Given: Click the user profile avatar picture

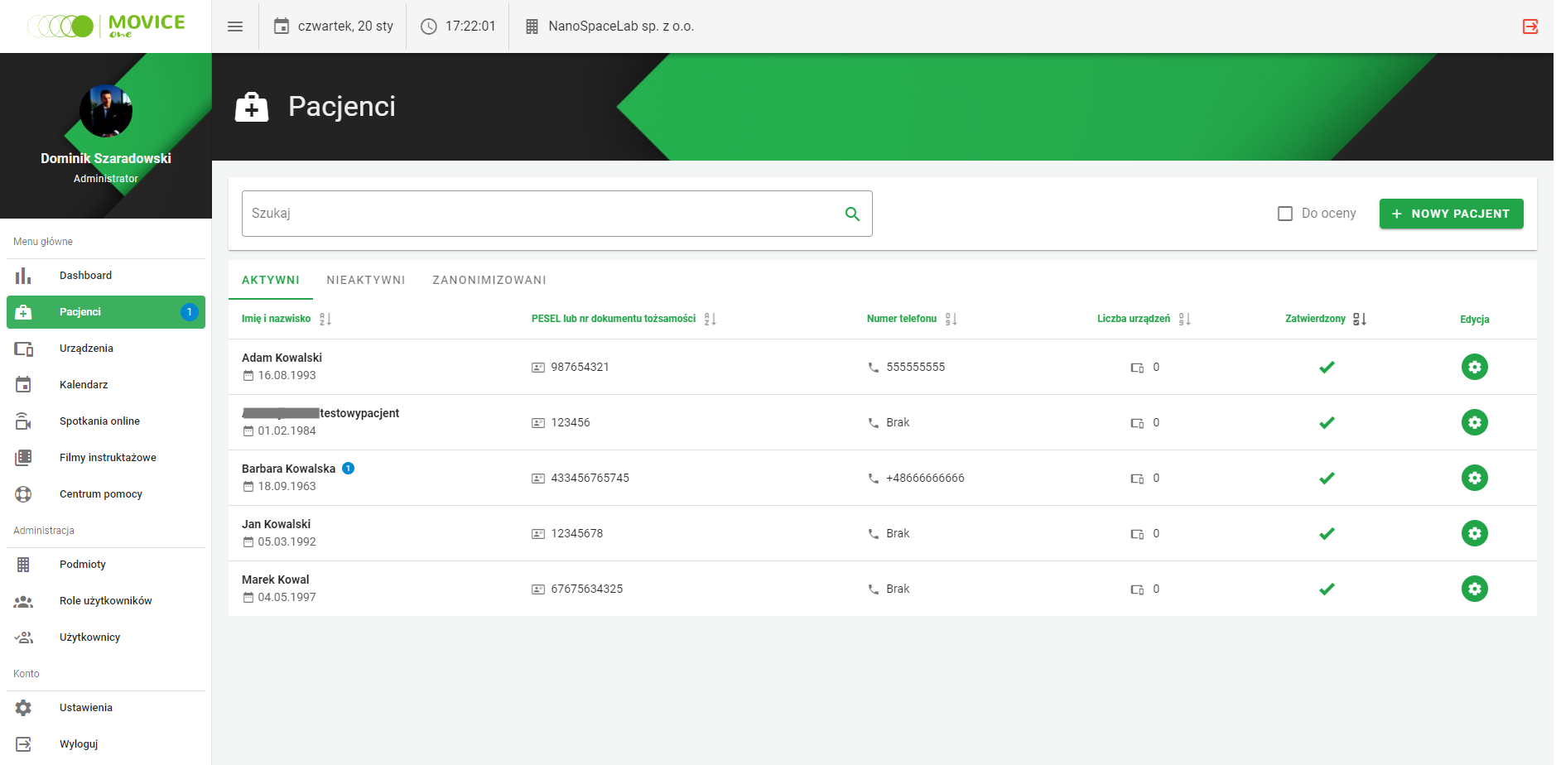Looking at the screenshot, I should (x=106, y=111).
